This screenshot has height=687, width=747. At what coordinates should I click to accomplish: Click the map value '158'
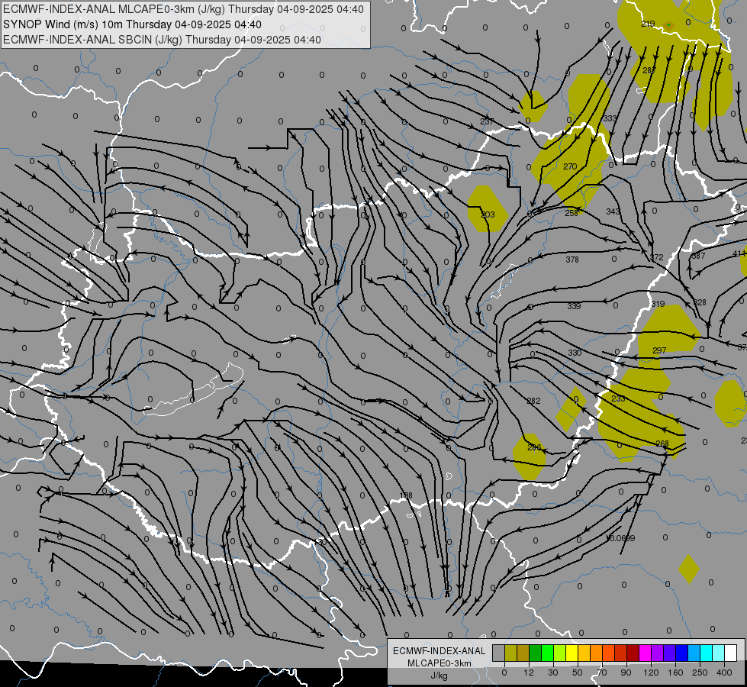pyautogui.click(x=406, y=496)
